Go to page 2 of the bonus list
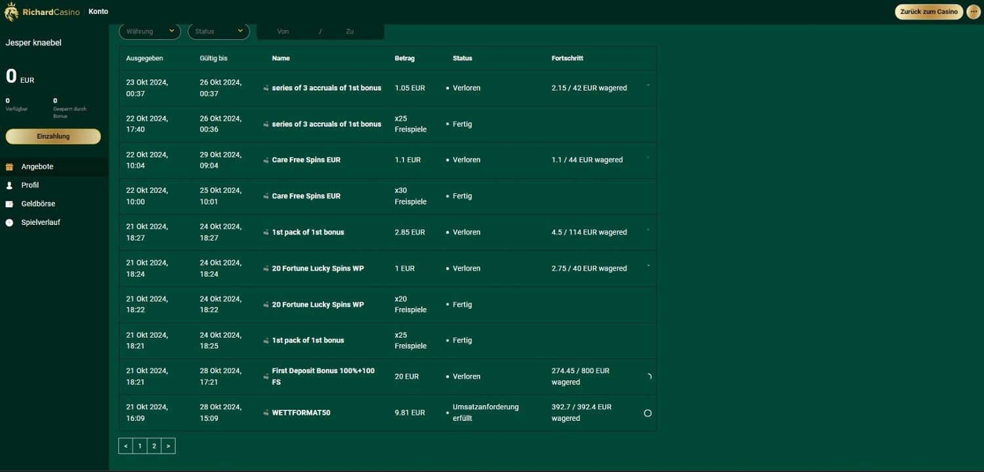This screenshot has height=472, width=984. click(x=154, y=446)
